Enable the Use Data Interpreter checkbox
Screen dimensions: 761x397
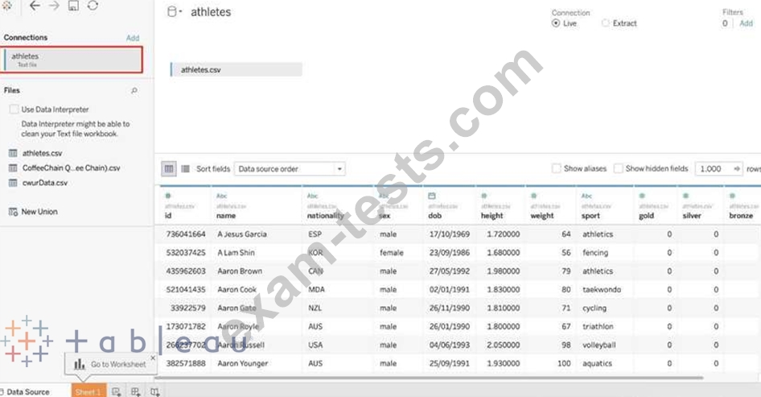tap(14, 110)
